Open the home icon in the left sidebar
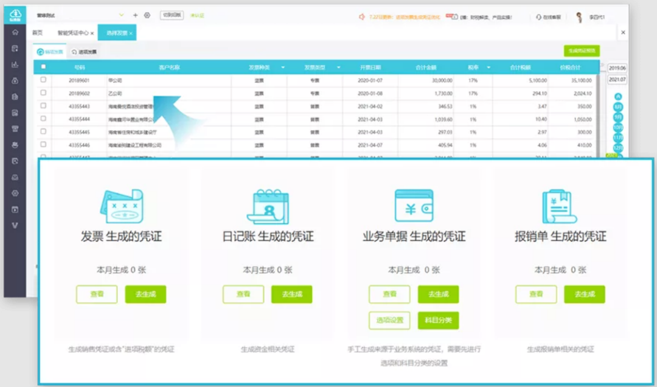The width and height of the screenshot is (657, 387). (15, 32)
